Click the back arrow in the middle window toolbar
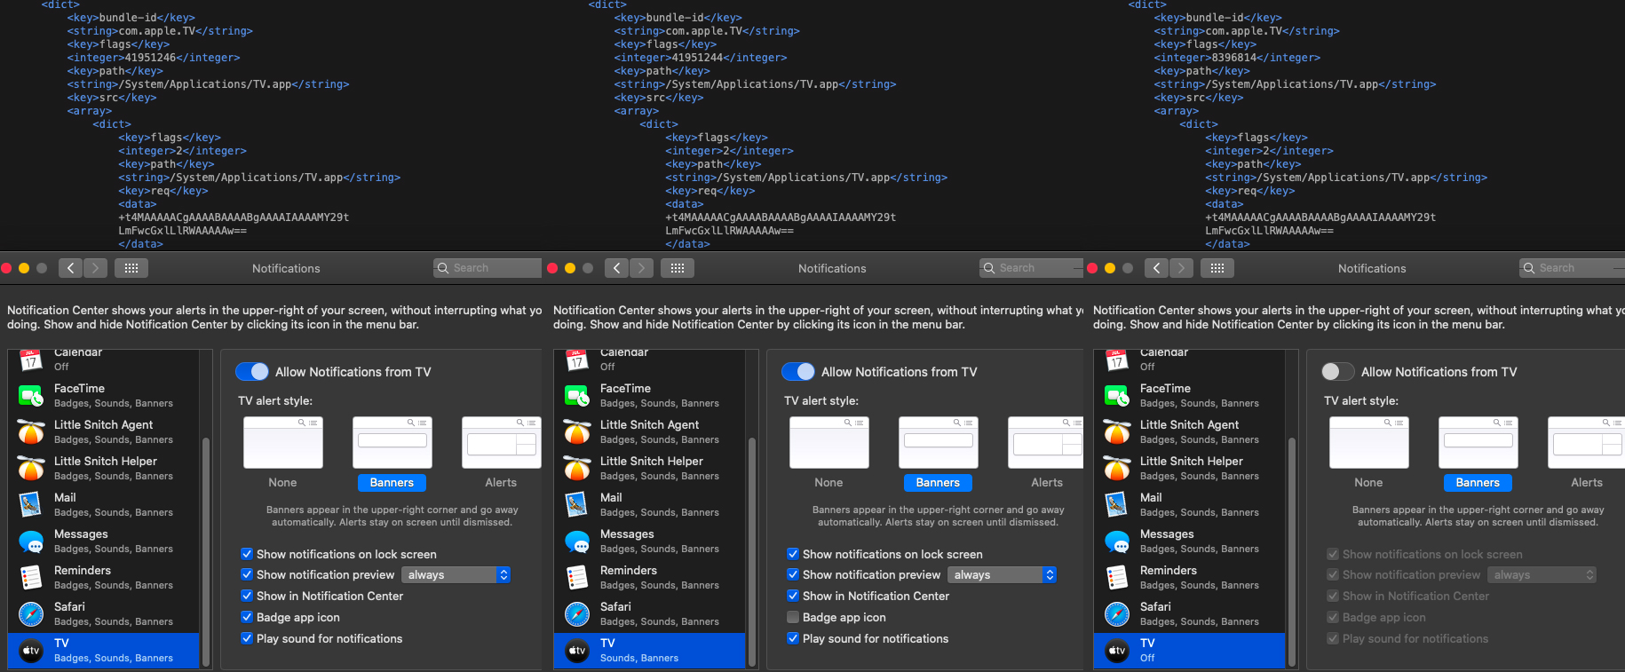Image resolution: width=1625 pixels, height=672 pixels. (x=617, y=268)
